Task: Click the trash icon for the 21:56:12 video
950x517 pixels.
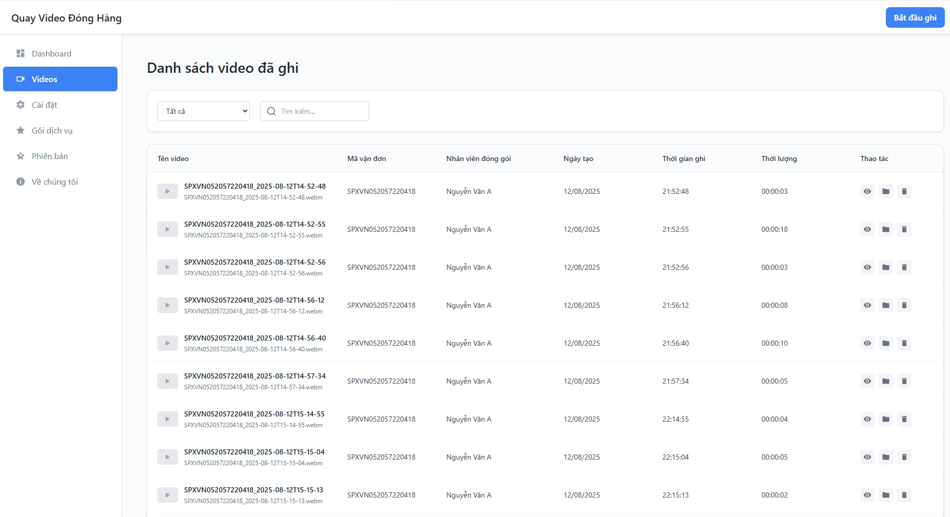Action: pos(904,305)
